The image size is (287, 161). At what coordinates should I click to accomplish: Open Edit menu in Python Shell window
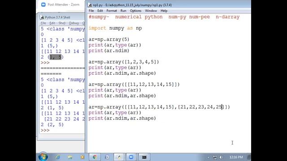click(52, 23)
